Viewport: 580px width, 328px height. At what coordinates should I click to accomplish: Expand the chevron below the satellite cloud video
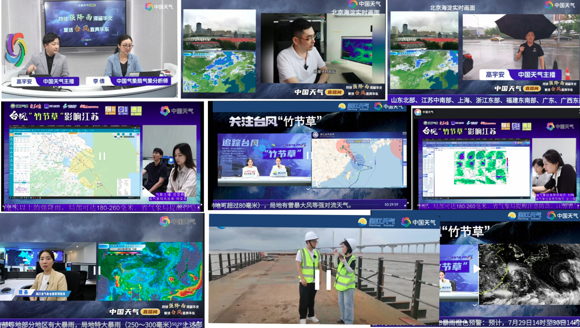tap(475, 305)
